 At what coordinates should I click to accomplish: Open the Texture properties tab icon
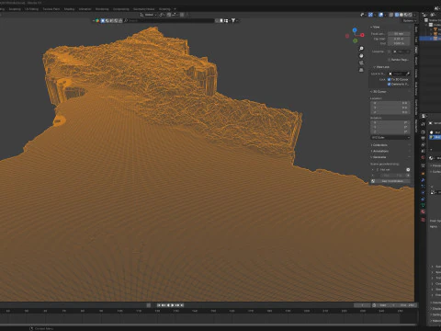tap(423, 220)
